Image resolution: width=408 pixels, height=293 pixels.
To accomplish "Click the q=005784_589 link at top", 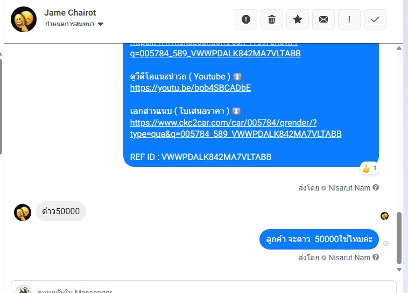I will [x=215, y=53].
